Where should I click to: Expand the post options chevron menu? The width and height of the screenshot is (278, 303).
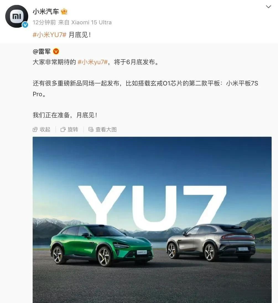pos(268,7)
